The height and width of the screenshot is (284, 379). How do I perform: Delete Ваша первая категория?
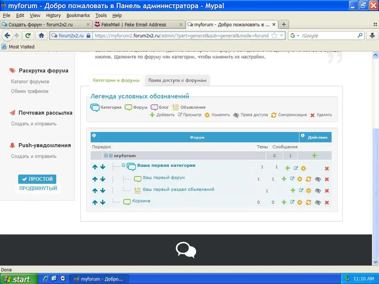click(327, 169)
